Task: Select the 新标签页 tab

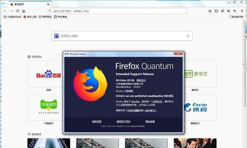Action: click(x=30, y=4)
